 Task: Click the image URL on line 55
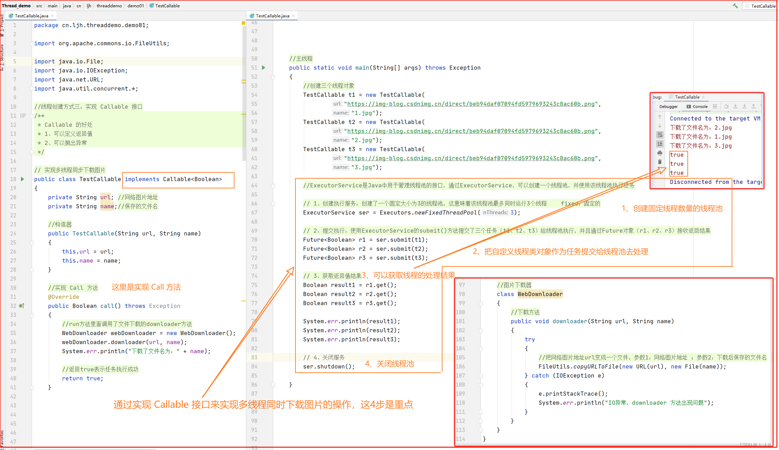(x=471, y=104)
